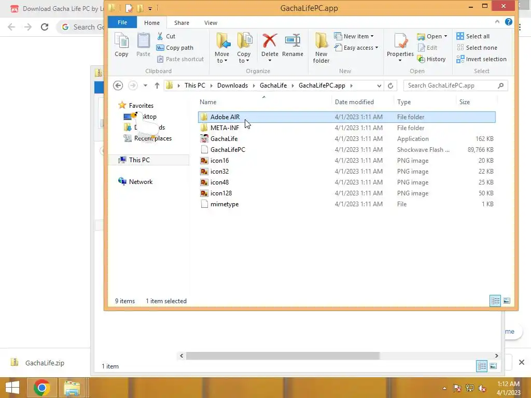Open the Windows Start button
This screenshot has width=531, height=398.
(x=12, y=388)
